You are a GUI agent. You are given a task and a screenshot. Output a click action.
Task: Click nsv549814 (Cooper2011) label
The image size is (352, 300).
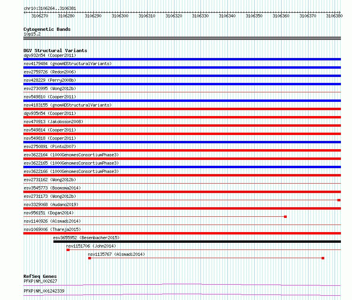point(50,130)
